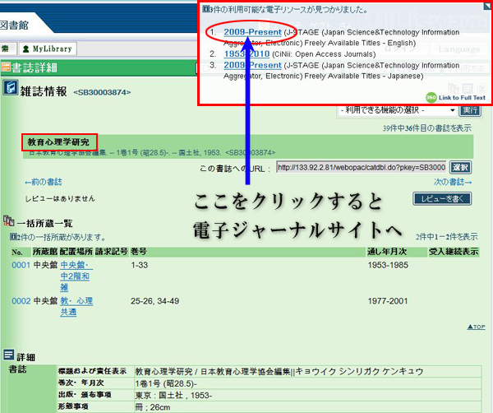
Task: Select volumes text 25-26, 34-49
Action: pyautogui.click(x=154, y=301)
